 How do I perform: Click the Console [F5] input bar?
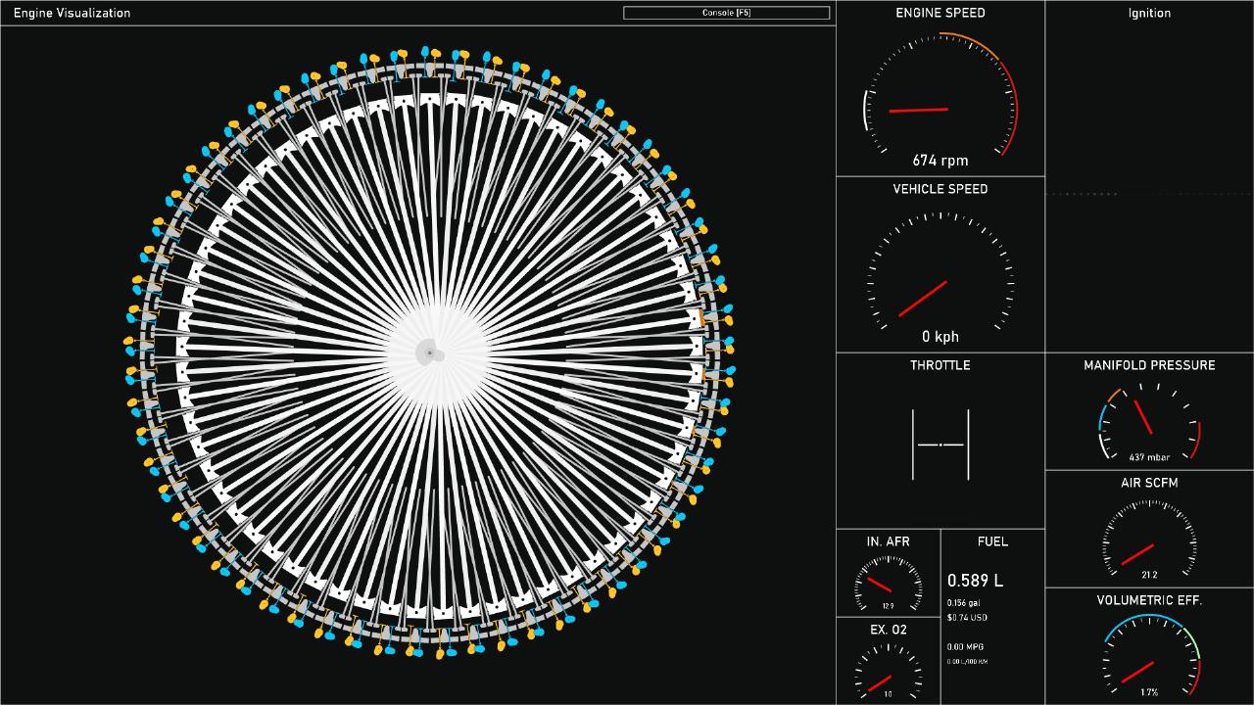tap(726, 13)
